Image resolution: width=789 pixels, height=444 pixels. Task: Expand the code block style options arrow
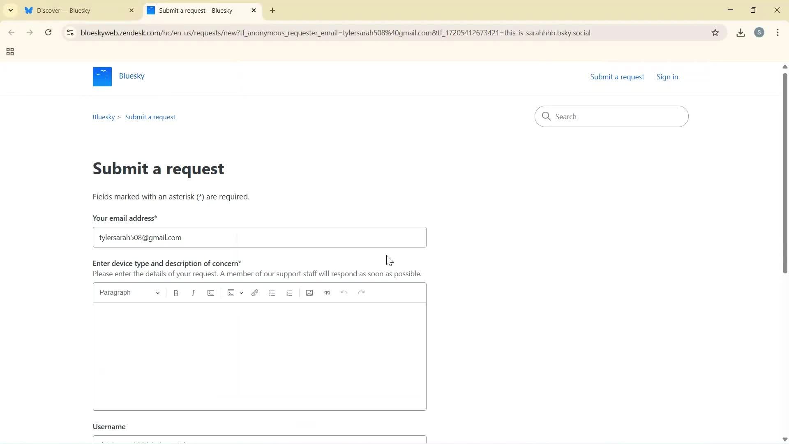(x=241, y=293)
